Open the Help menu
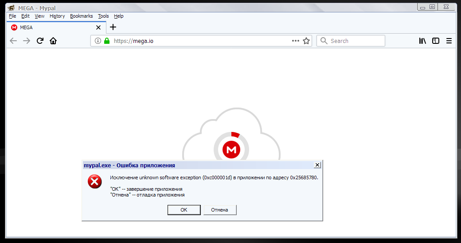The width and height of the screenshot is (461, 243). 119,16
